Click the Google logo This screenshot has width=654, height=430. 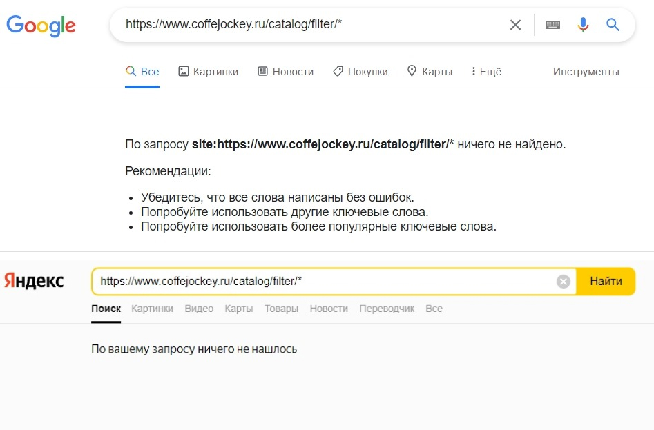point(41,26)
